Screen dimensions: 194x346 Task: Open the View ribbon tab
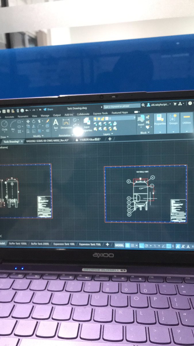(34, 116)
